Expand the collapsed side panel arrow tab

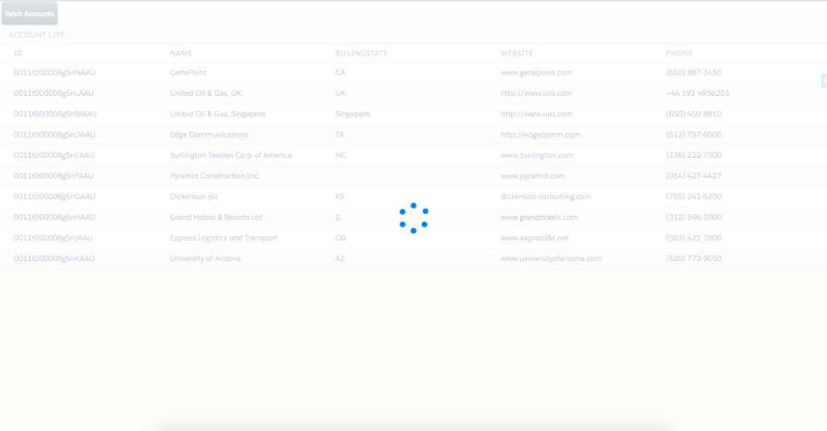coord(822,81)
